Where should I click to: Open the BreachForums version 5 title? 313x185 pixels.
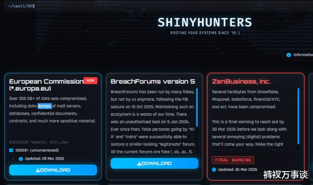[x=153, y=81]
